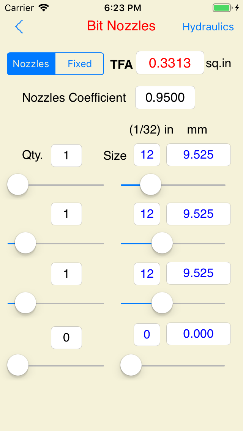Tap the first quantity slider knob
Viewport: 243px width, 431px height.
tap(17, 185)
